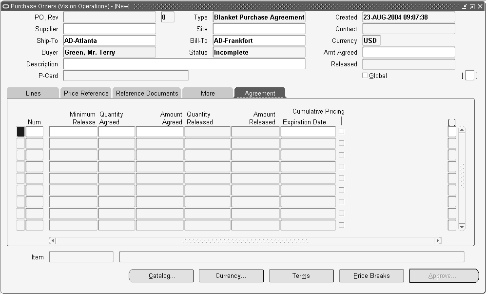This screenshot has height=294, width=486.
Task: Check Cumulative Pricing box in sixth row
Action: (x=341, y=190)
